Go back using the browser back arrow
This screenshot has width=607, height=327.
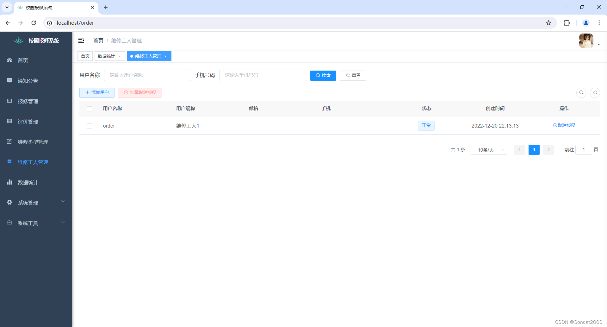8,23
